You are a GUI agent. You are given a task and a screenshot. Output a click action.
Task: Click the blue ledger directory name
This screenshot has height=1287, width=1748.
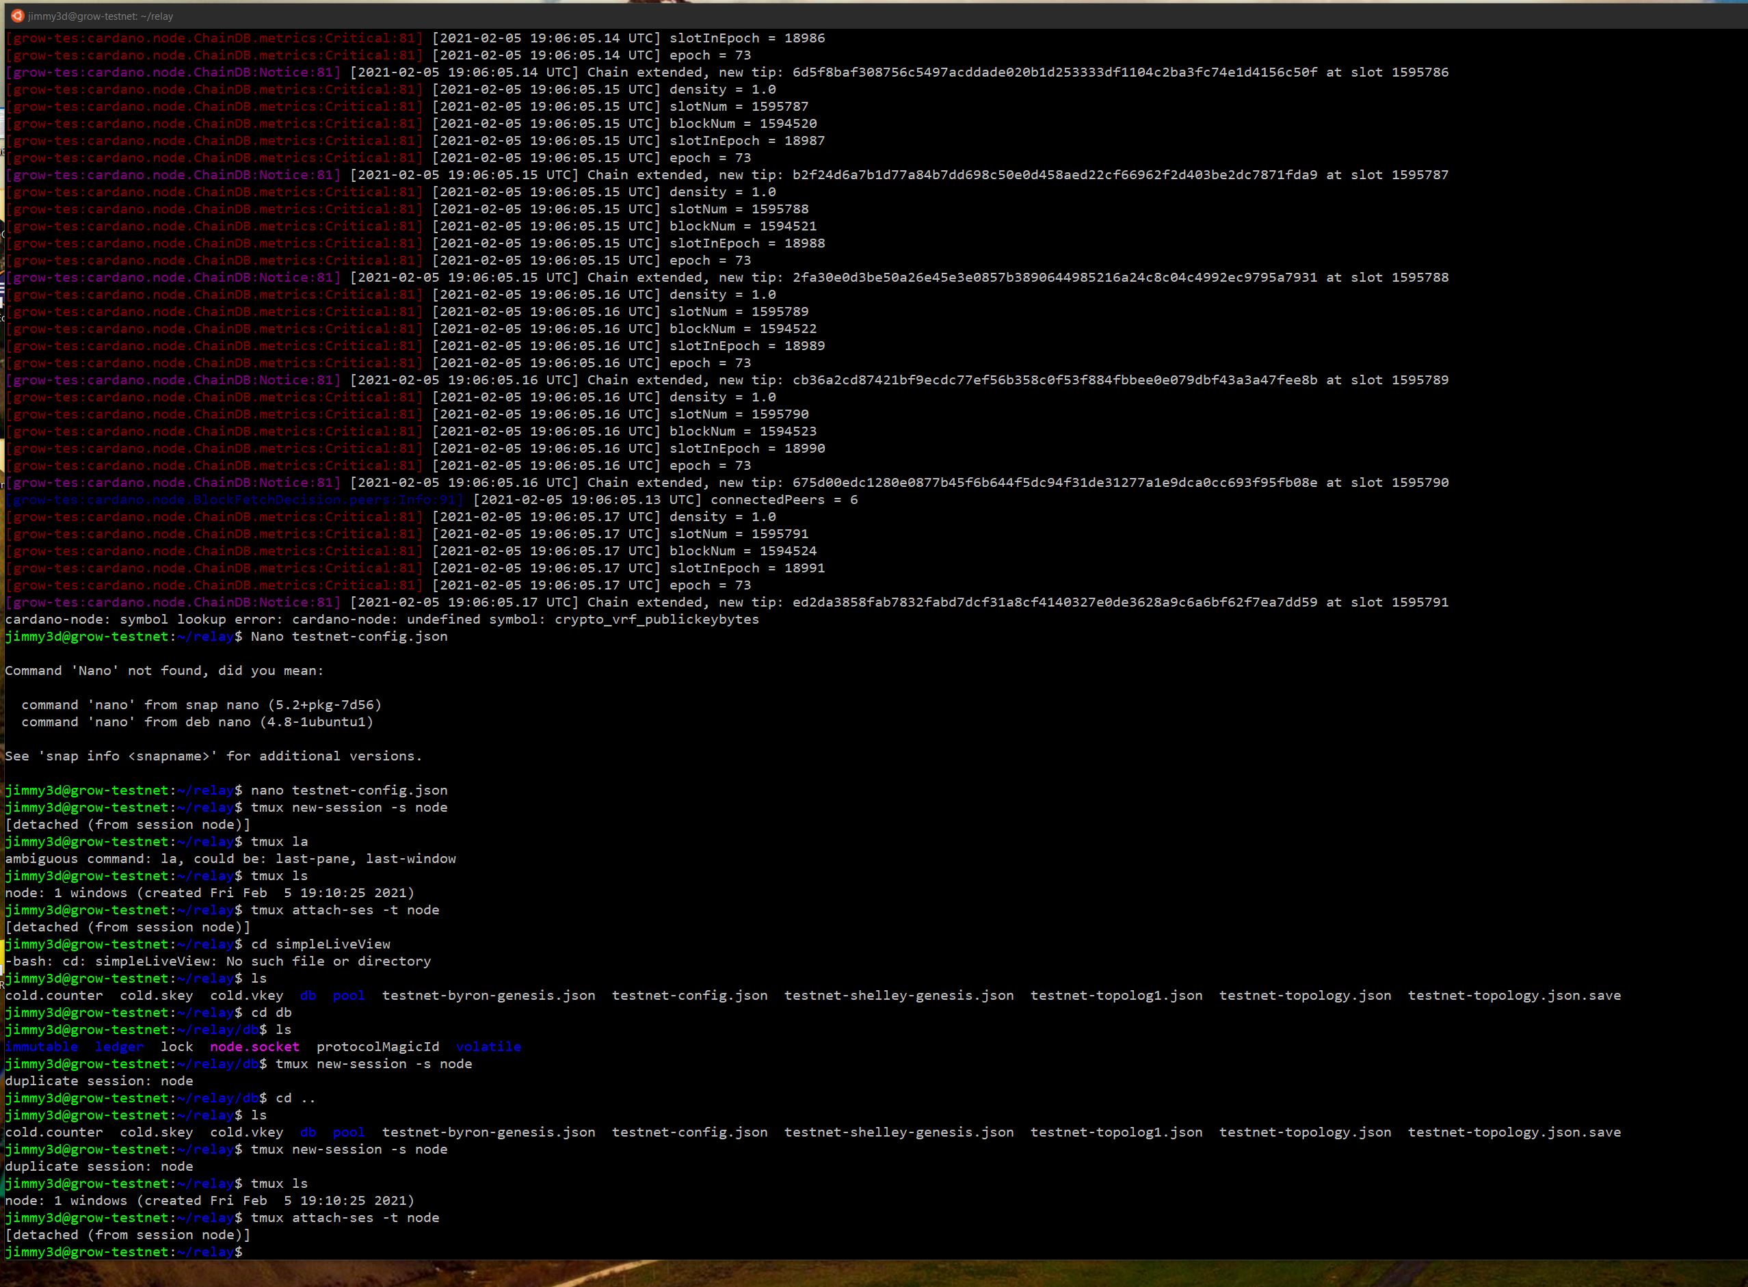(119, 1047)
